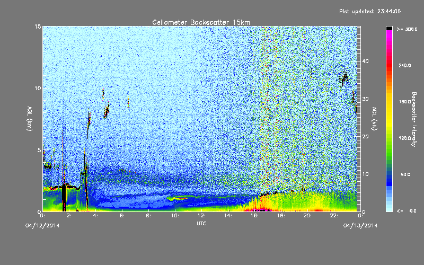Click the "2:" hour tick label
The image size is (424, 265).
click(69, 216)
